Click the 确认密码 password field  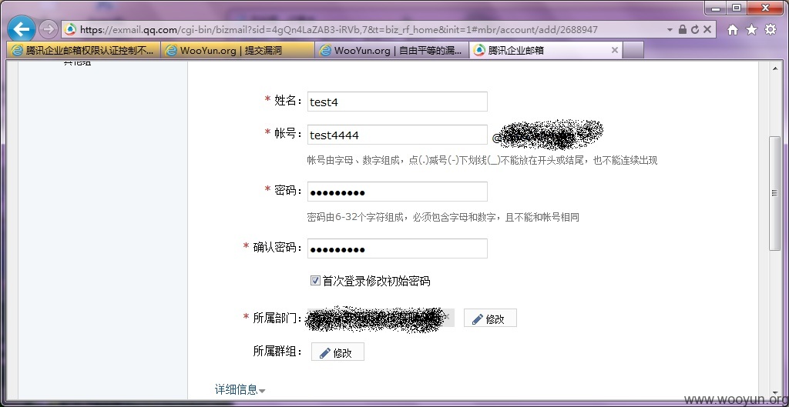click(x=397, y=249)
